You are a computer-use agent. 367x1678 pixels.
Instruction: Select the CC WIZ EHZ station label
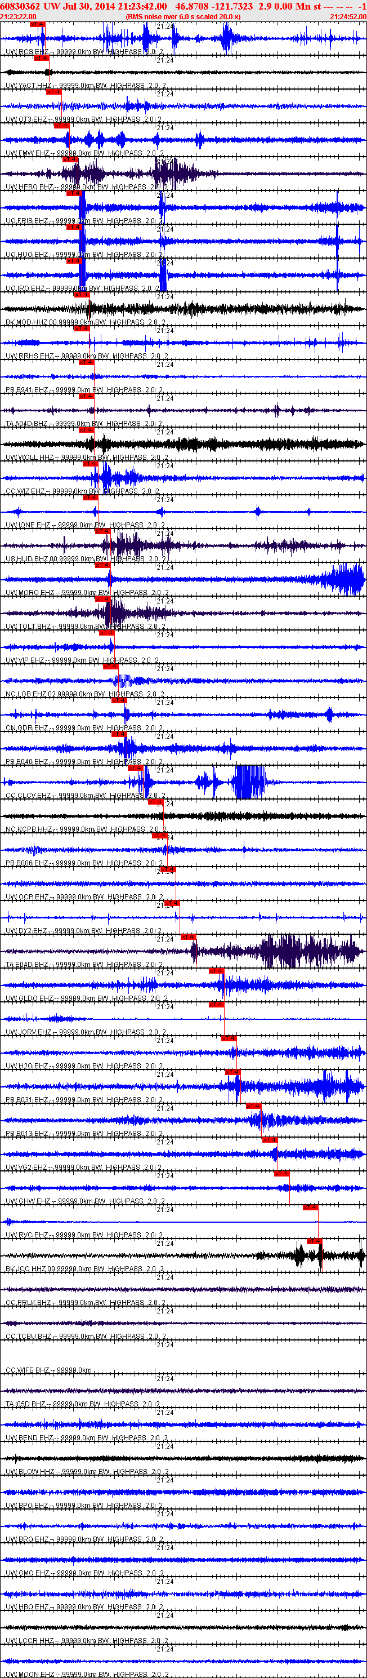pyautogui.click(x=82, y=491)
